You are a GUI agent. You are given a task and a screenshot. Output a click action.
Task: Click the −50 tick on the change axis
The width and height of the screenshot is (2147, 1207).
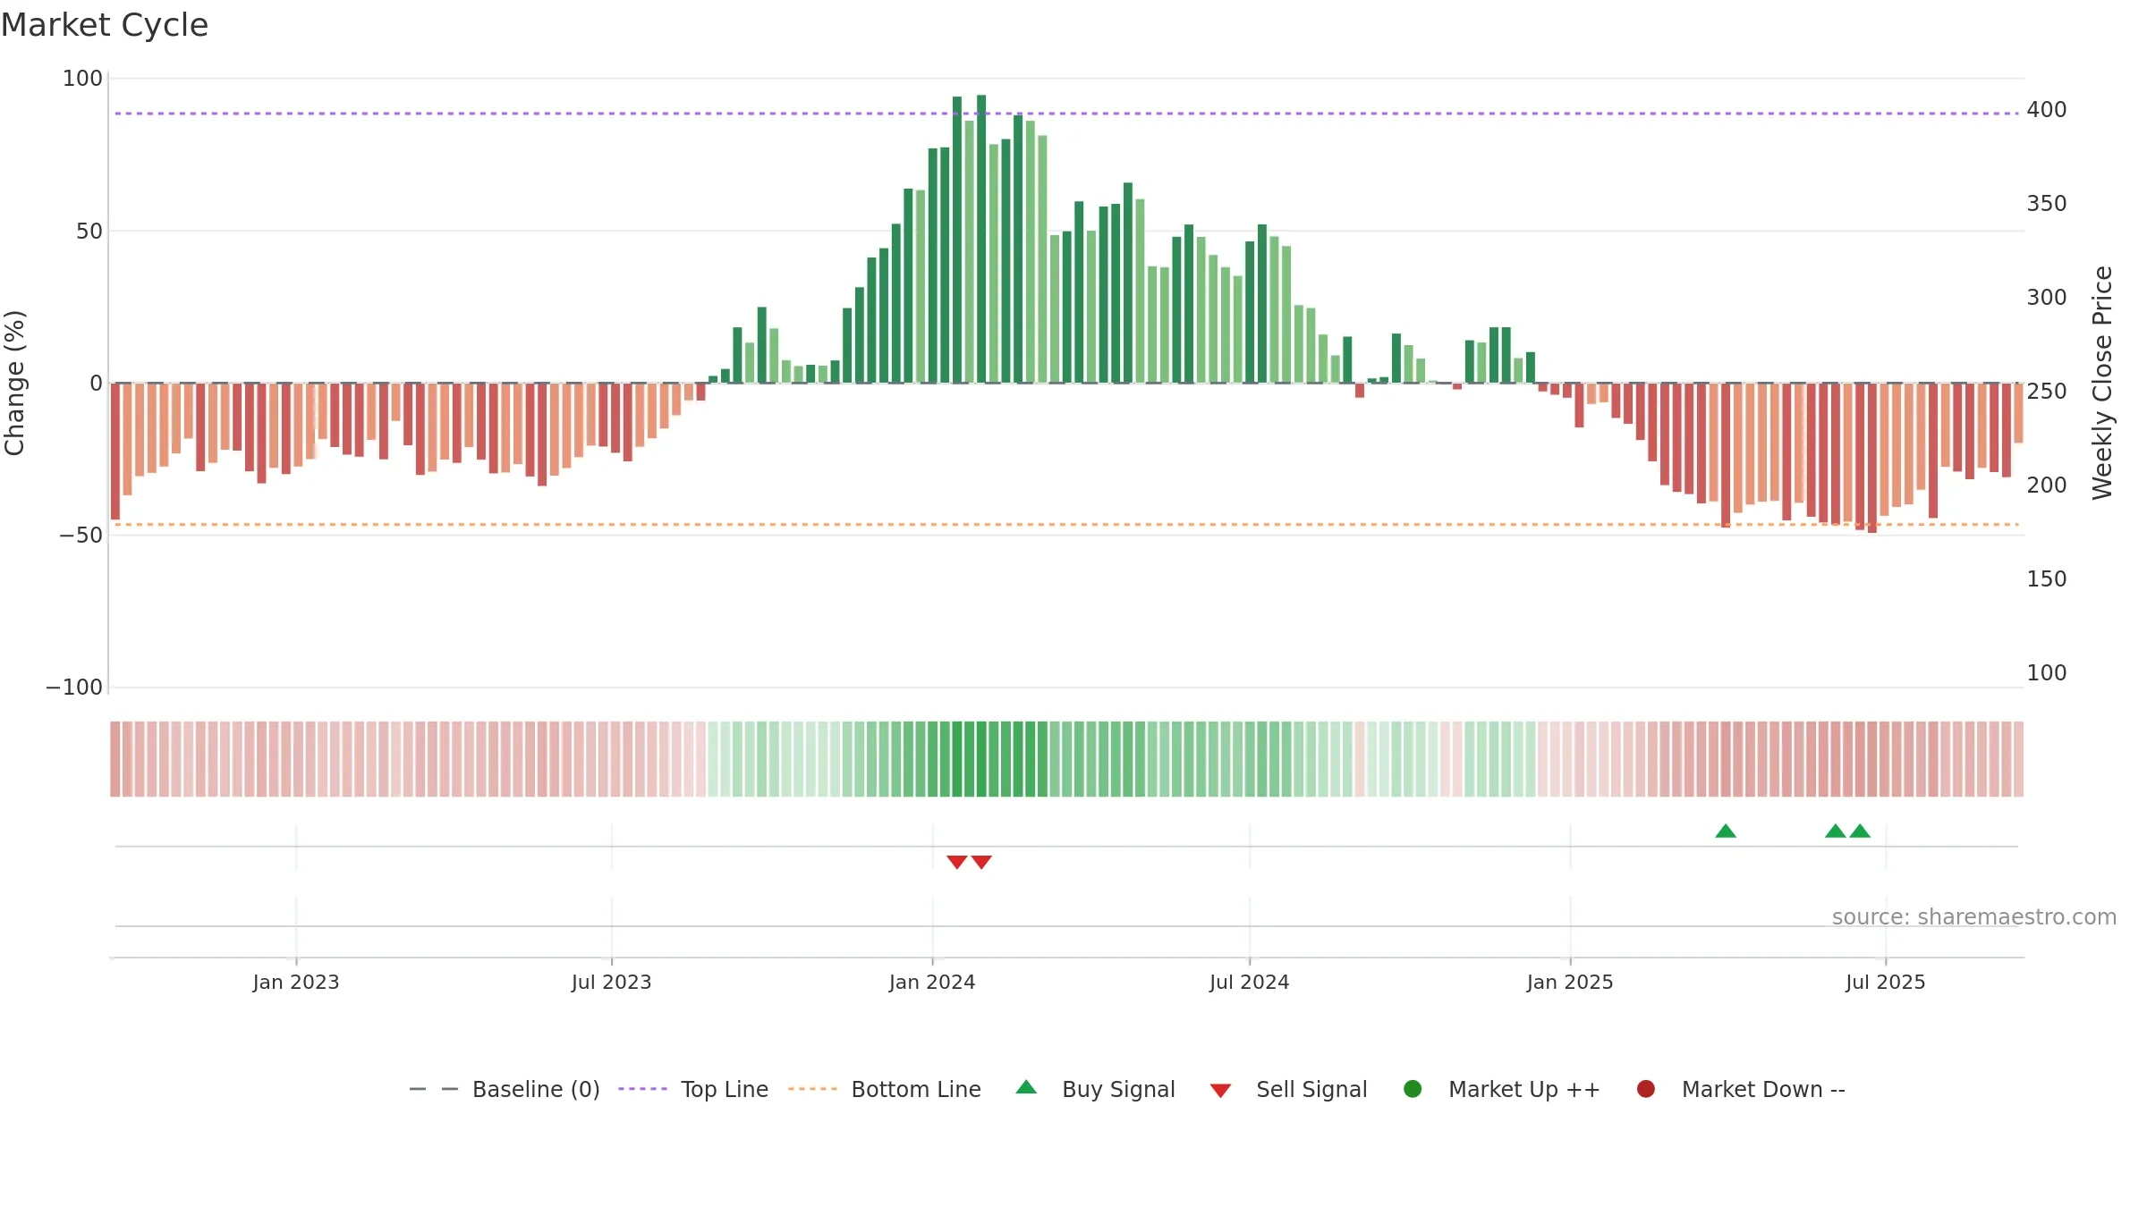pyautogui.click(x=81, y=536)
